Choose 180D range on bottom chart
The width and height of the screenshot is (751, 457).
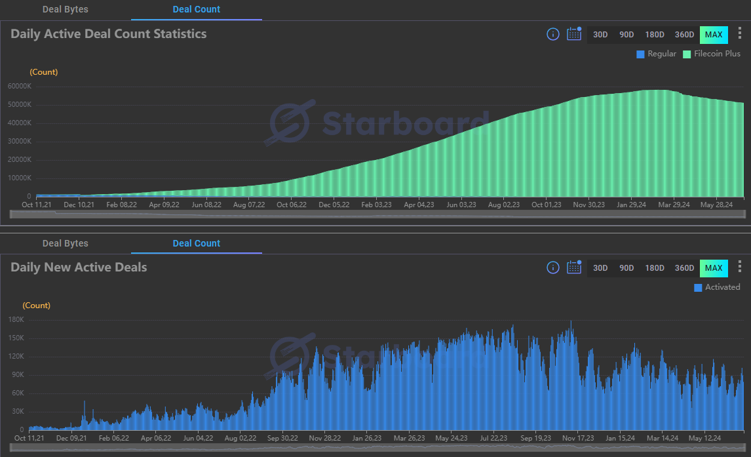(x=655, y=268)
